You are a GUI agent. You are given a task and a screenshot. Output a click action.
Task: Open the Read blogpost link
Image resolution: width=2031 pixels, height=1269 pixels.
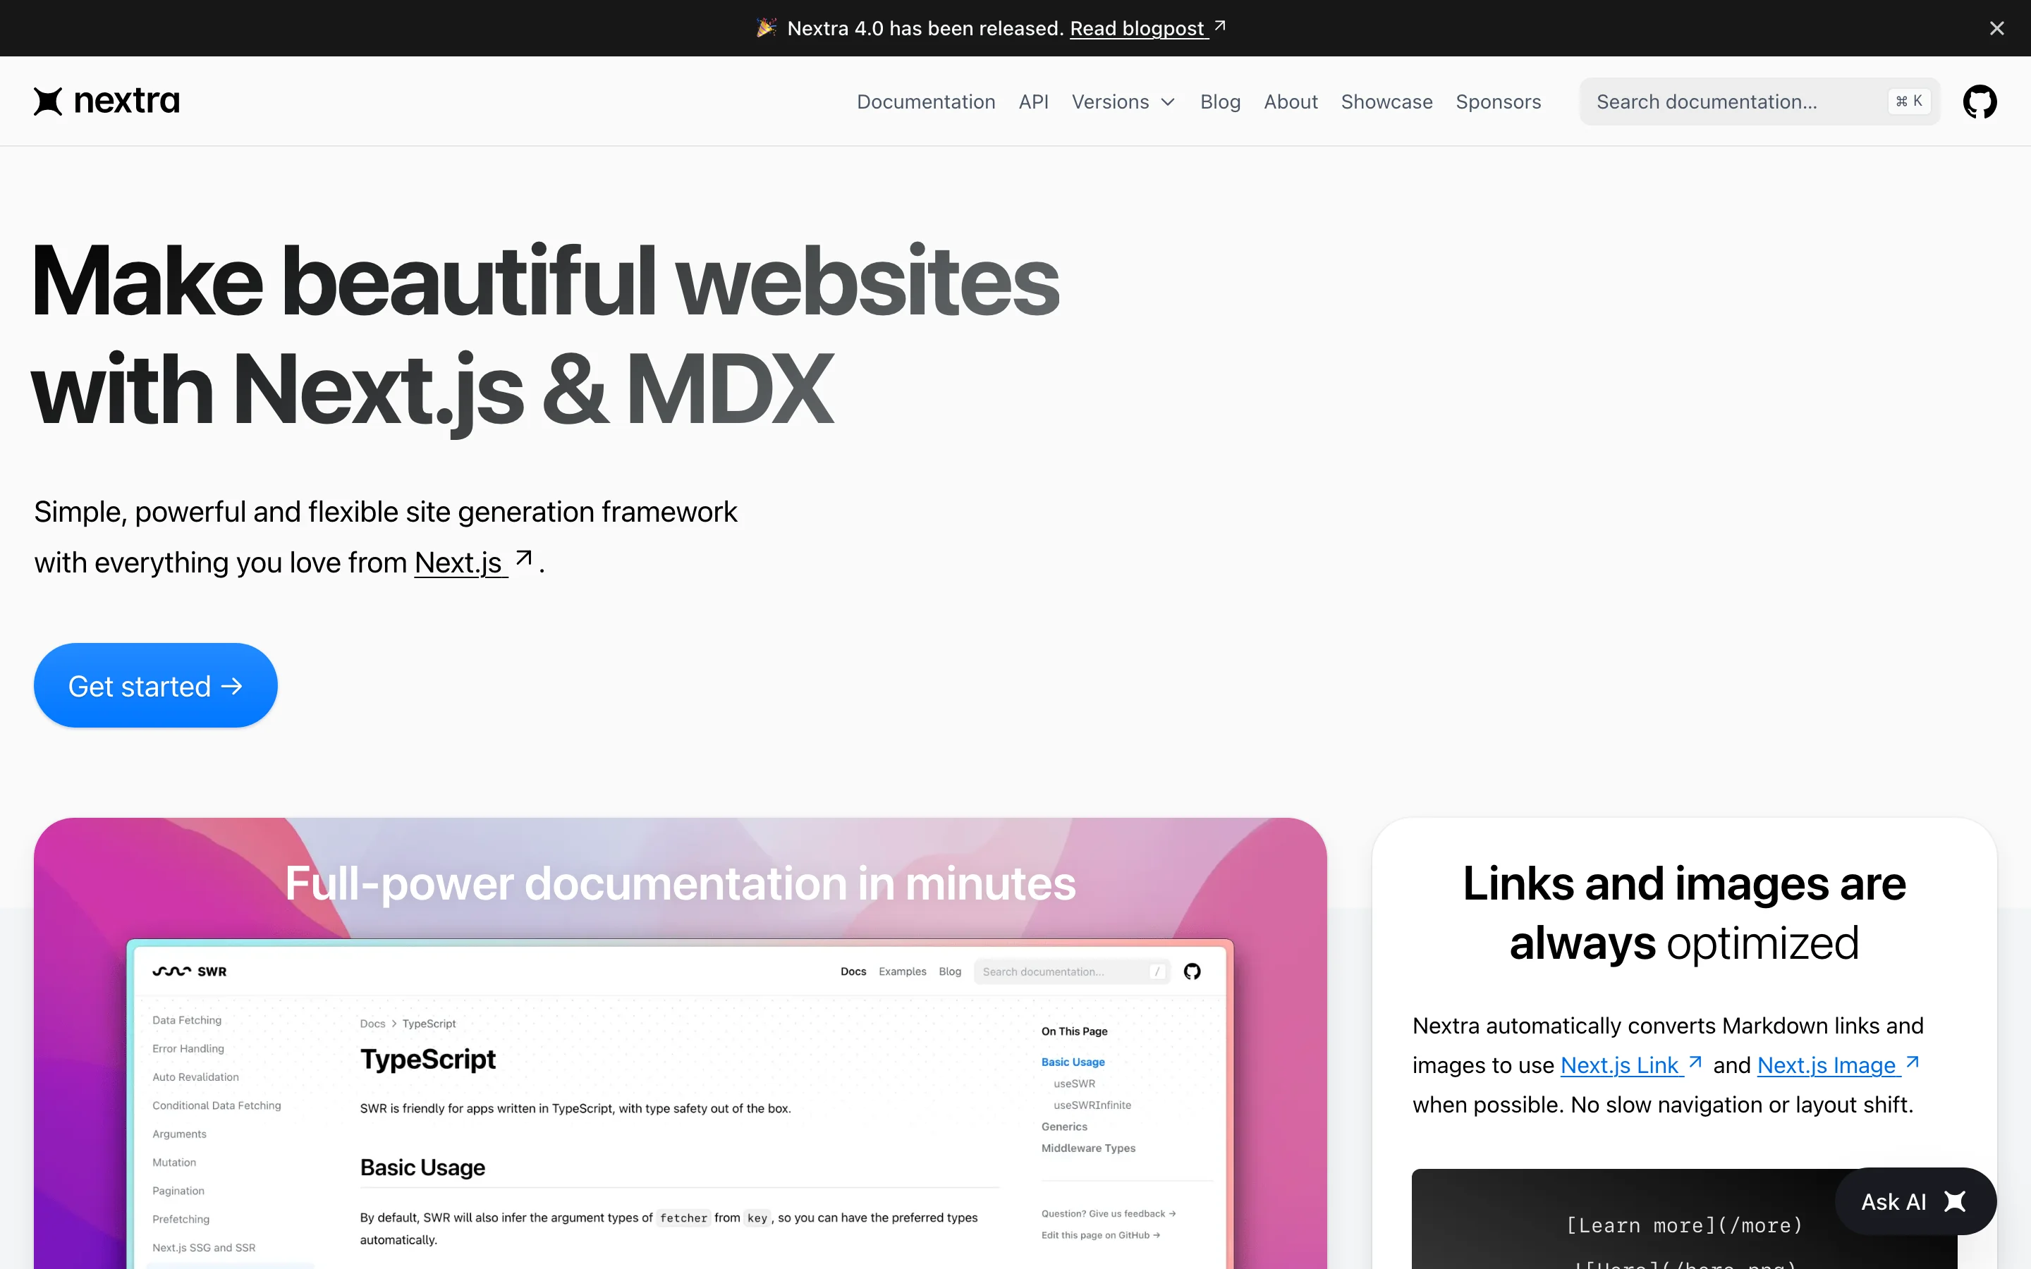[1138, 27]
